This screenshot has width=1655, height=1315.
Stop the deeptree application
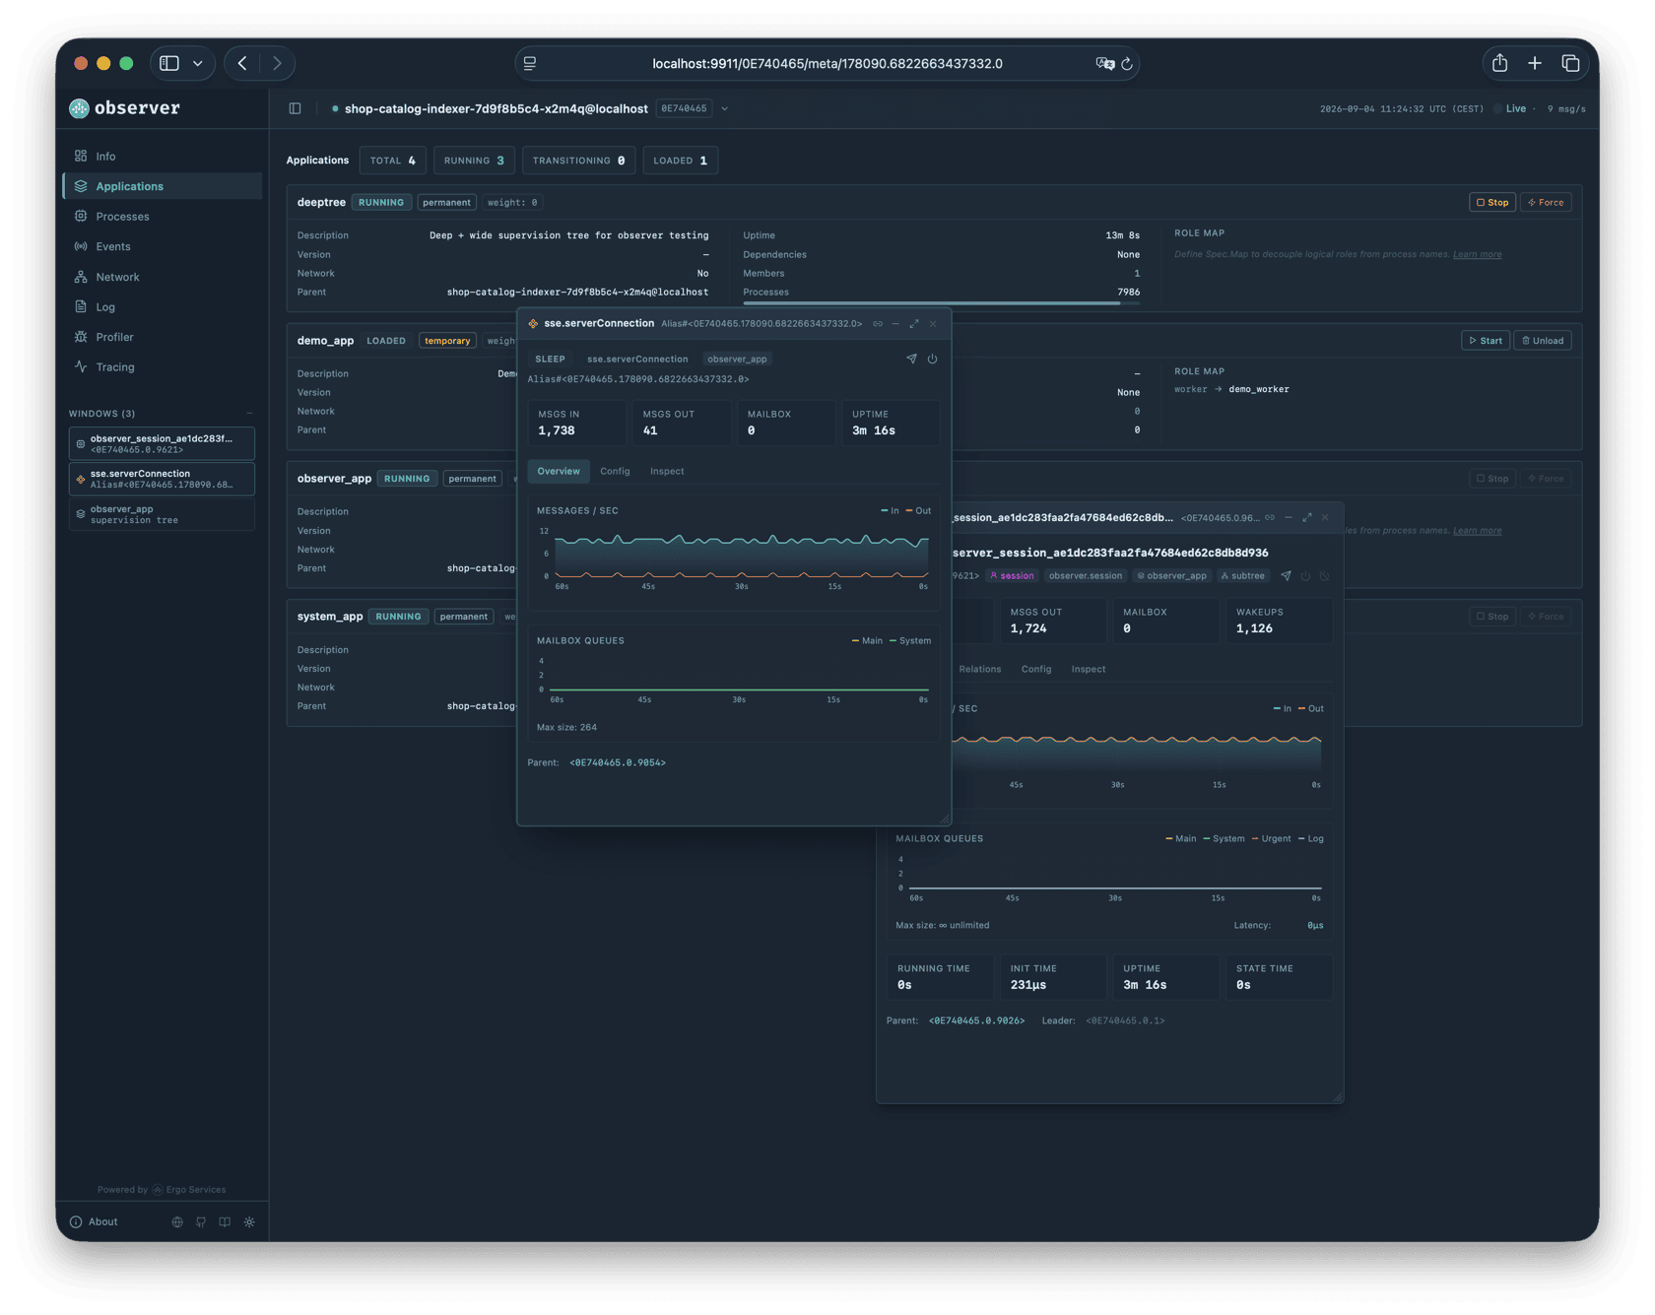pos(1492,202)
